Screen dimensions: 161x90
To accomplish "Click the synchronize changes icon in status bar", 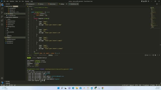I will [7, 85].
